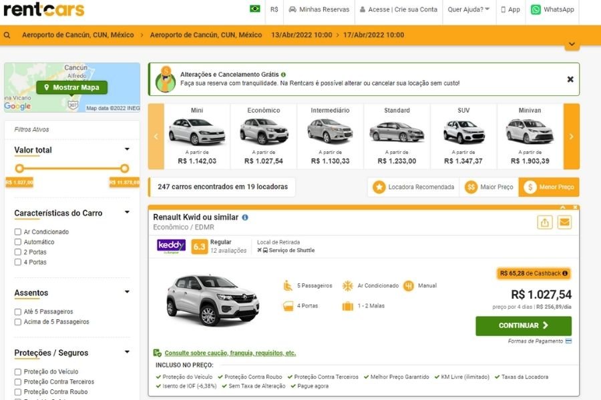Click the Renault Kwid car image
Viewport: 601px width, 400px height.
pyautogui.click(x=213, y=301)
